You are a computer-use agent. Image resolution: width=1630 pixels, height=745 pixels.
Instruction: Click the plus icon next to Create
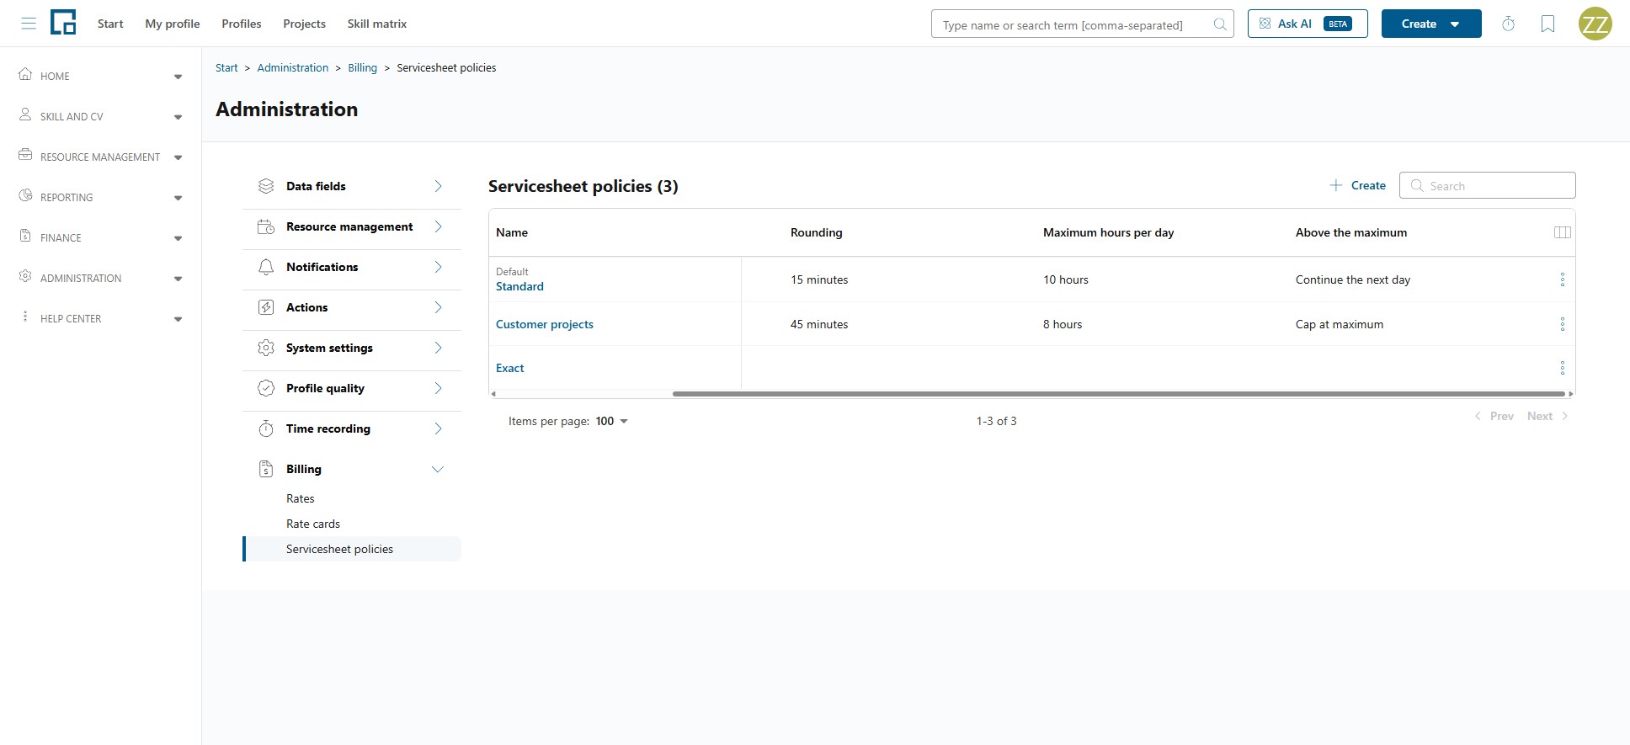1335,185
